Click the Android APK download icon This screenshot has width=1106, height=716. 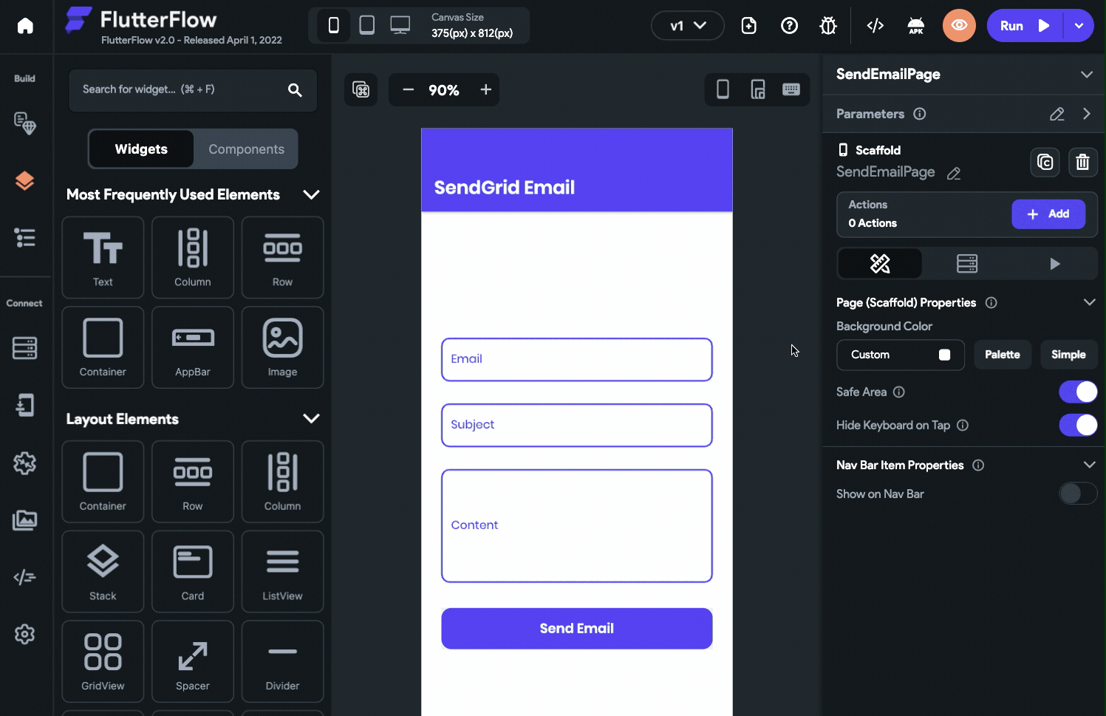tap(915, 25)
